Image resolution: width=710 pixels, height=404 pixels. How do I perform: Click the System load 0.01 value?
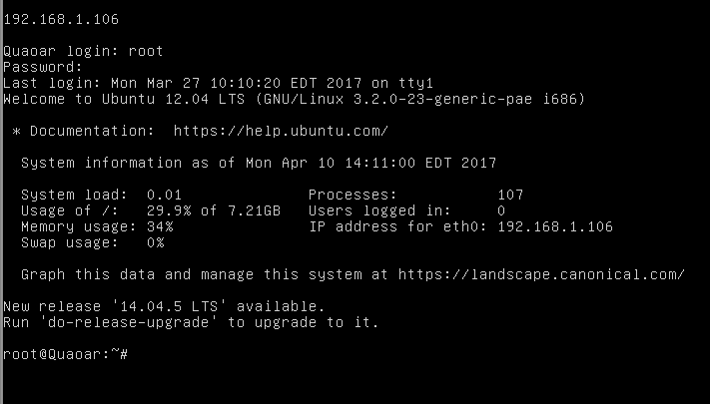pyautogui.click(x=164, y=195)
